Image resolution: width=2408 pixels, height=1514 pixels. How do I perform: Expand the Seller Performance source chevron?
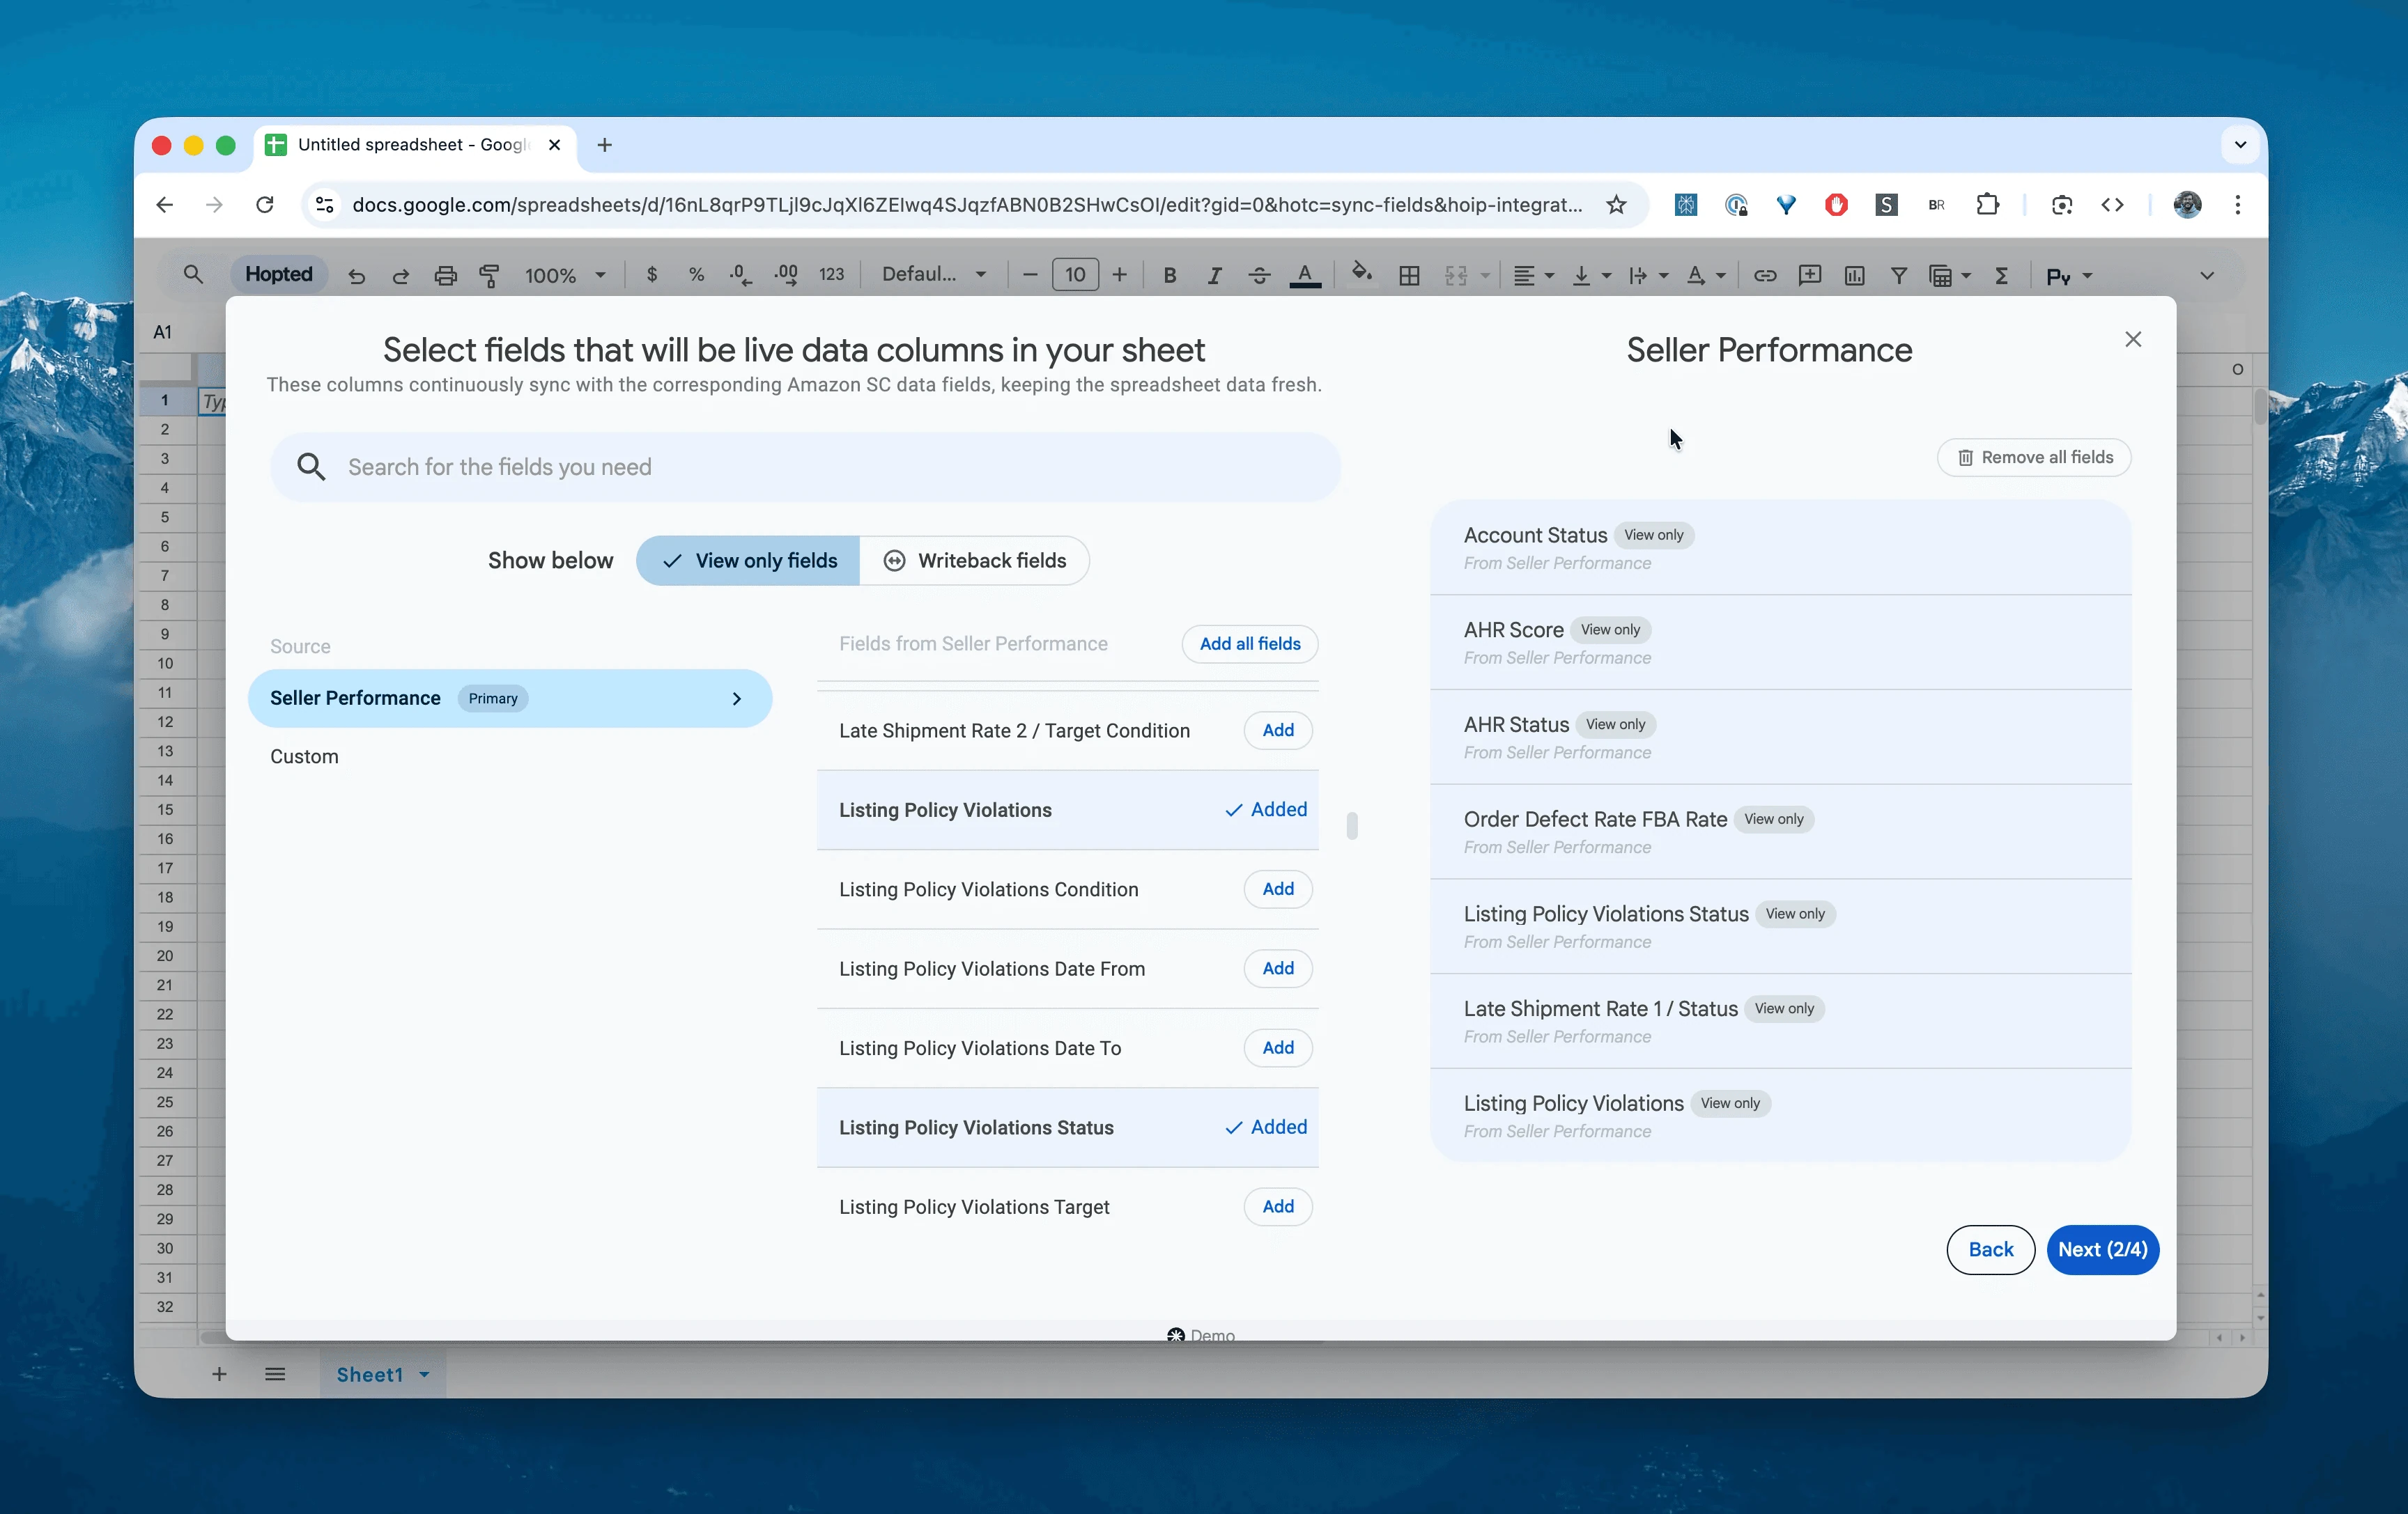click(x=737, y=699)
